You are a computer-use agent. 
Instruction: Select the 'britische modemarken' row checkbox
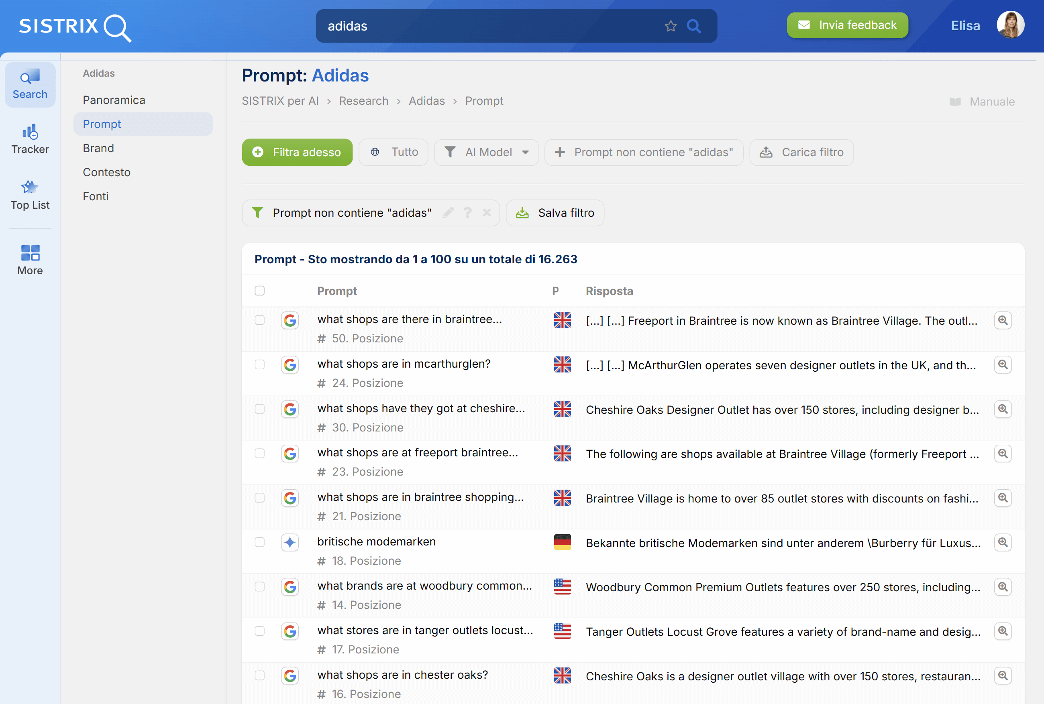259,542
